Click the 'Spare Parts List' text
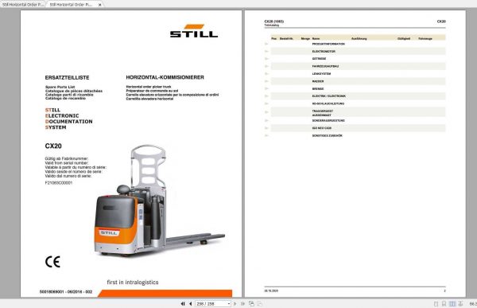The image size is (477, 308). (x=60, y=87)
